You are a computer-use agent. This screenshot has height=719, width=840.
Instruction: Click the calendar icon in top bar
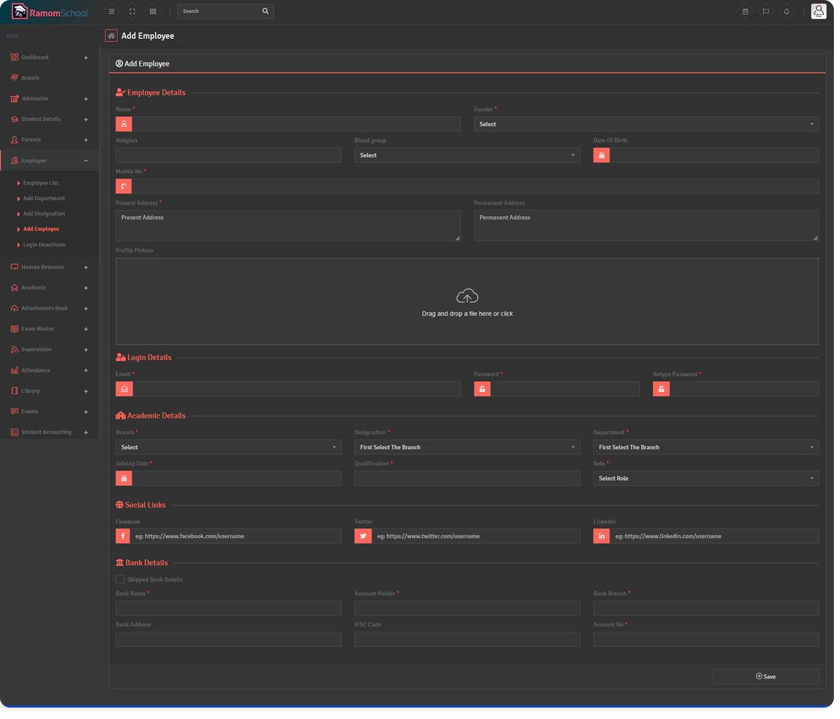coord(745,11)
